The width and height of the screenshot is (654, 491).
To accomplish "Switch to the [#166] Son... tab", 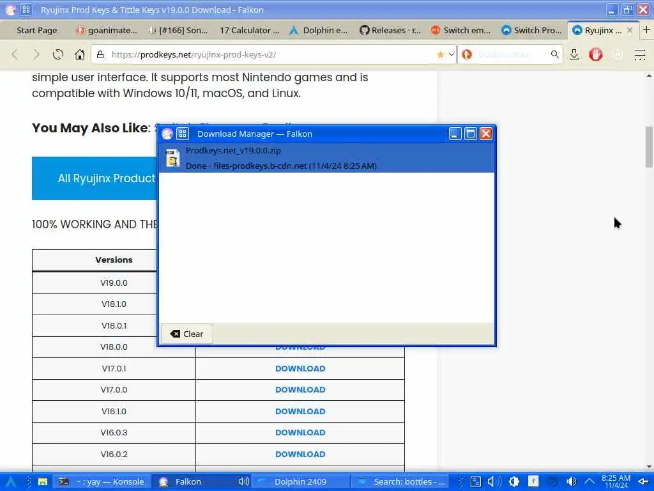I will (179, 30).
